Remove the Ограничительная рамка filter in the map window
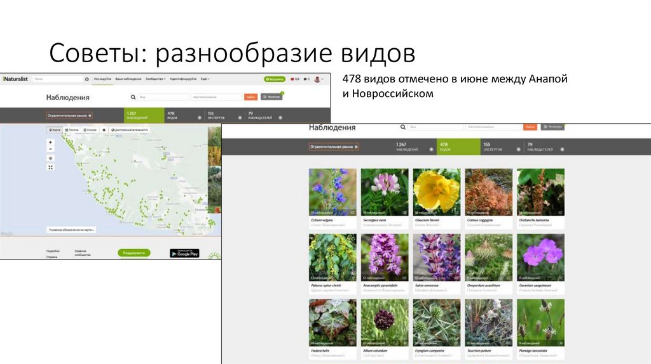This screenshot has height=364, width=651. click(90, 115)
